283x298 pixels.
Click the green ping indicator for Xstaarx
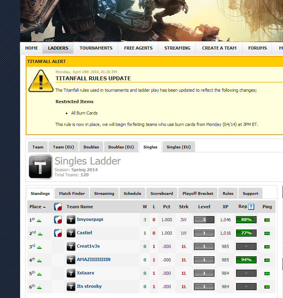tap(267, 274)
